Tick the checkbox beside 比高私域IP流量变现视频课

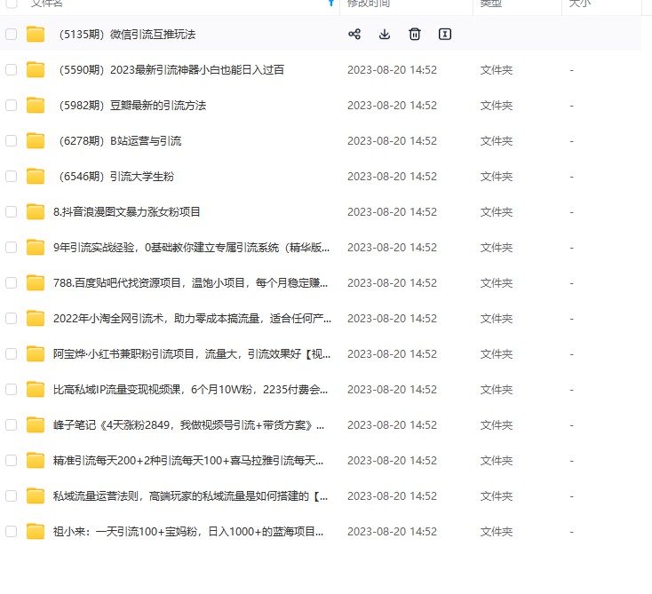(12, 390)
